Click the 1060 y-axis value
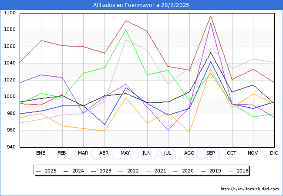This screenshot has width=283, height=196. (10, 47)
